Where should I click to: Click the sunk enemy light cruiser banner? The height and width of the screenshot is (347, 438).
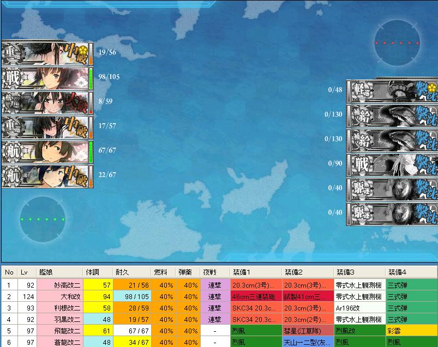[392, 90]
